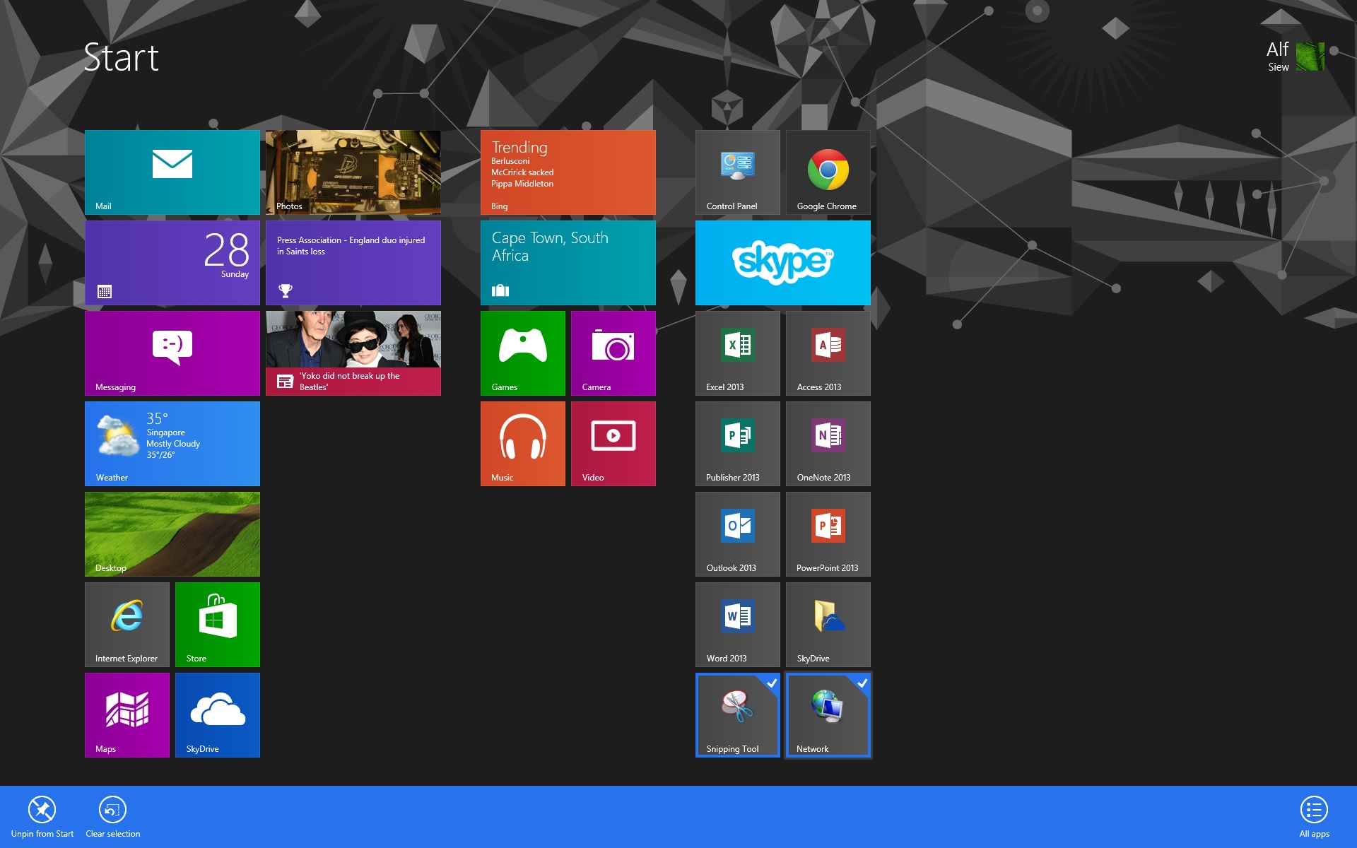Image resolution: width=1357 pixels, height=848 pixels.
Task: Open the desktop SkyDrive folder tile
Action: point(828,625)
